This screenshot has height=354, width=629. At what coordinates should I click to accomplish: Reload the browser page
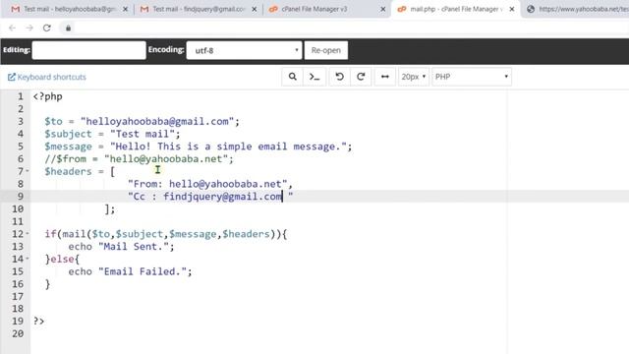47,28
